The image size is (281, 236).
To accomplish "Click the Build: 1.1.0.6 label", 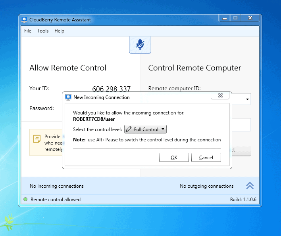I will [x=243, y=199].
